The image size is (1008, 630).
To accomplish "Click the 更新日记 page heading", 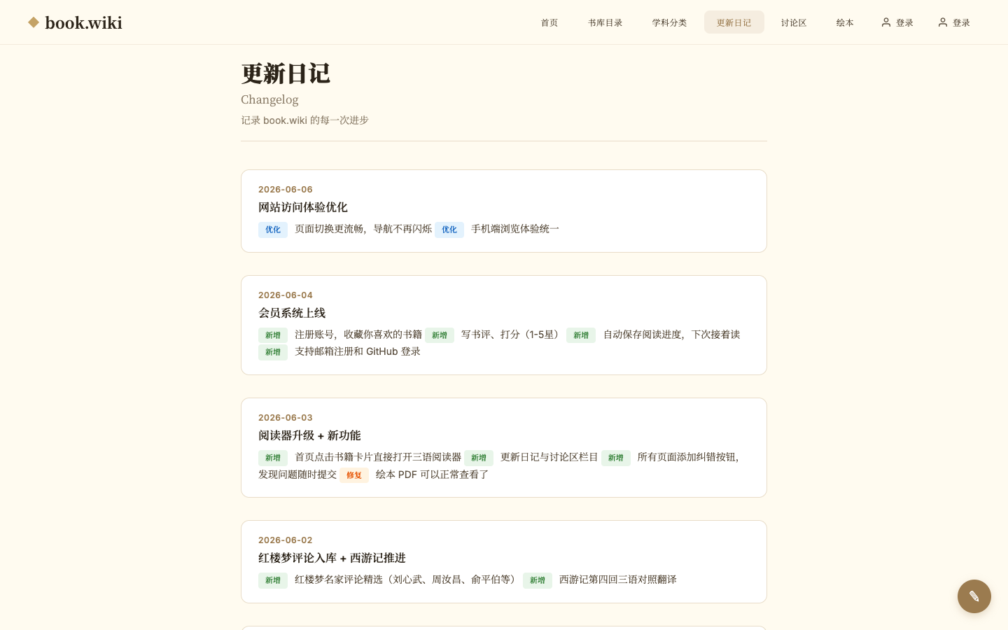I will 286,73.
